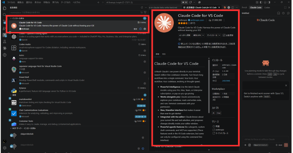Open the Search icon in the activity bar

pos(5,15)
